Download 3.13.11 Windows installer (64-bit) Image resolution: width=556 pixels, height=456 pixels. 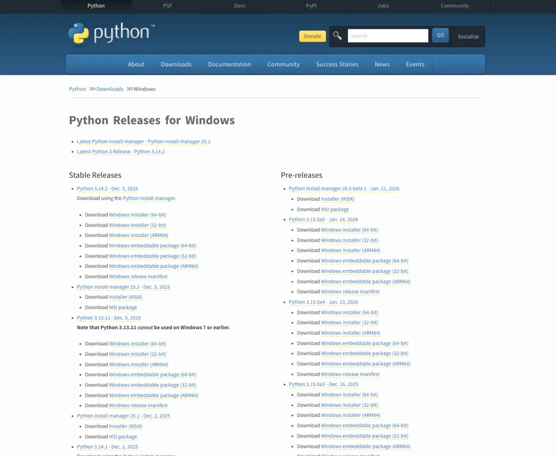click(137, 344)
